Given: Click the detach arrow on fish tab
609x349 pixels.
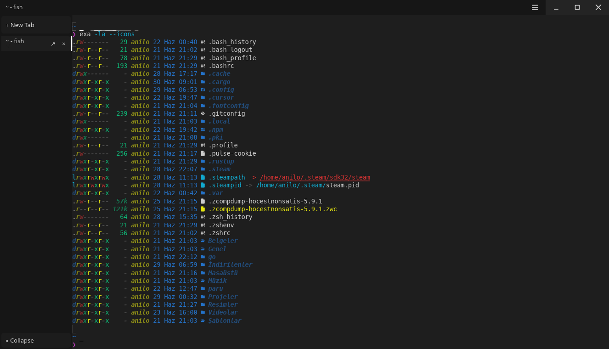Looking at the screenshot, I should [x=53, y=44].
